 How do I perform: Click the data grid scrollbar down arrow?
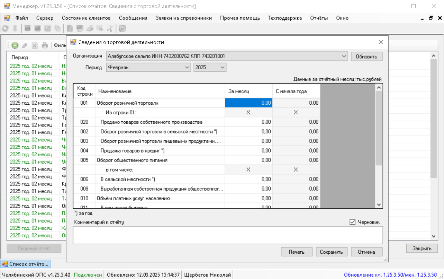point(379,205)
